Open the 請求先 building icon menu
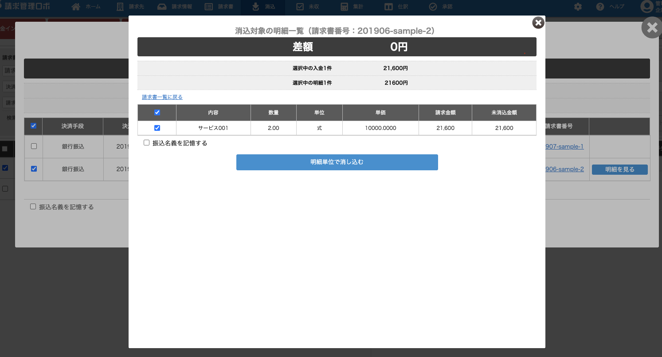662x357 pixels. click(120, 7)
